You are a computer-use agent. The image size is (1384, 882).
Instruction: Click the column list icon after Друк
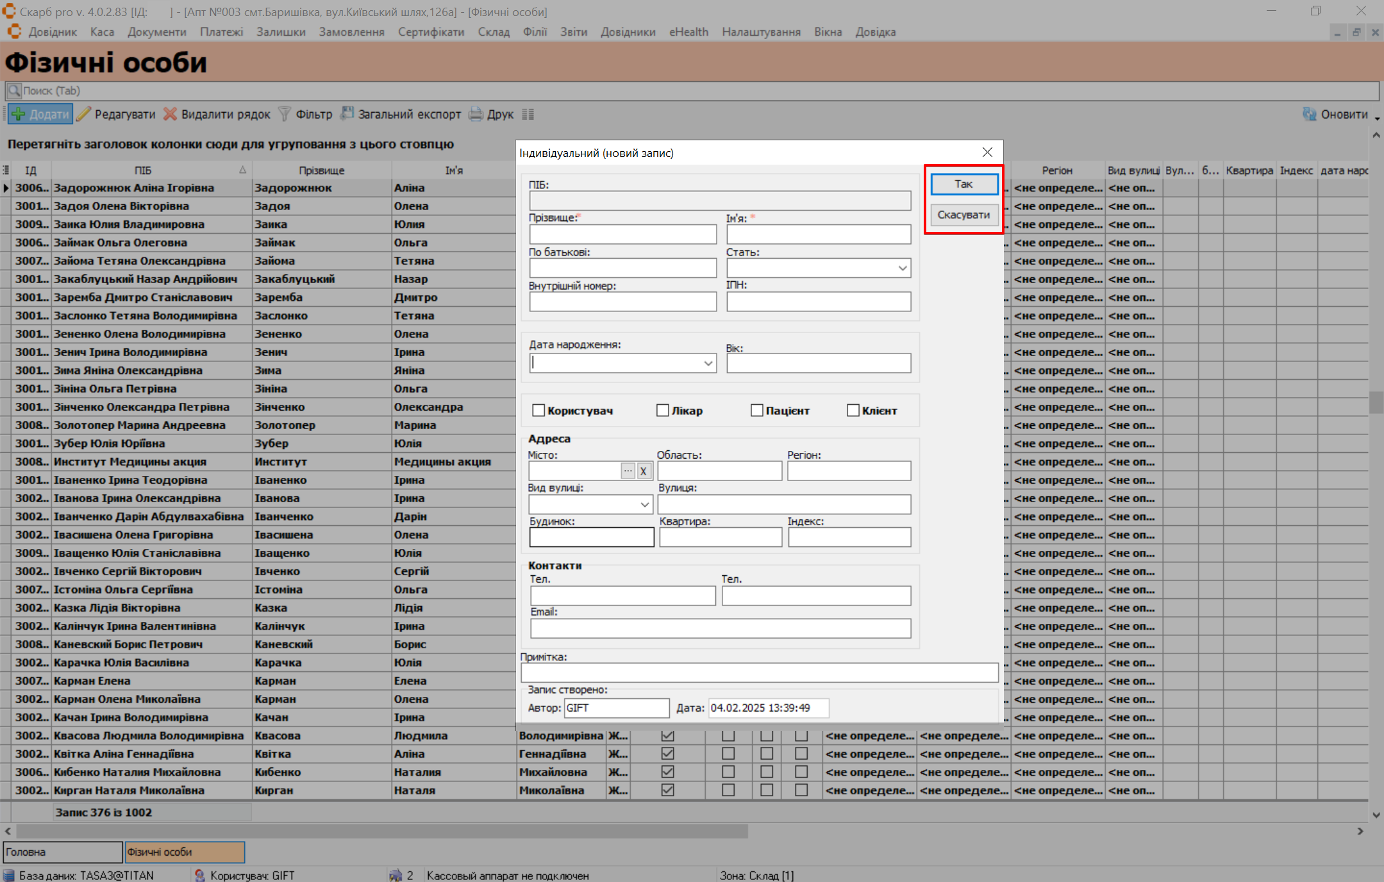point(528,115)
